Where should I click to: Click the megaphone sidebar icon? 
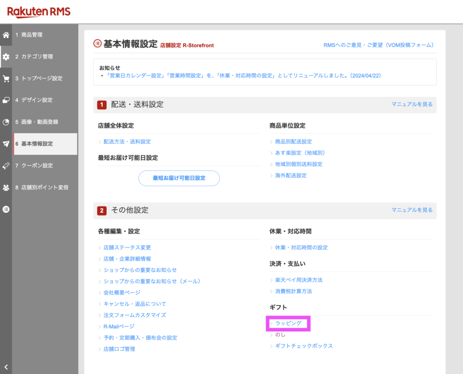(6, 166)
